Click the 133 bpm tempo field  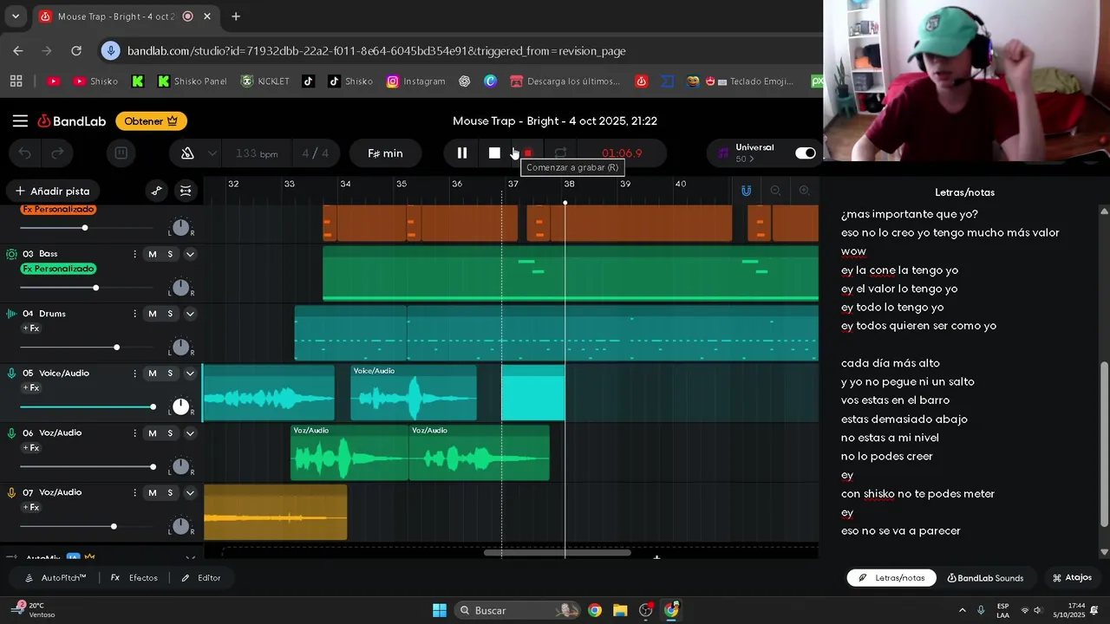[x=257, y=153]
